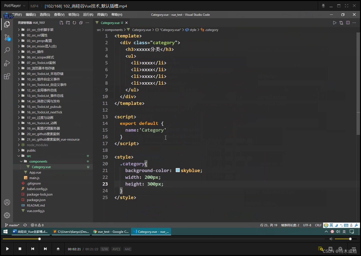This screenshot has height=256, width=361.
Task: Open the Search view icon
Action: [7, 50]
